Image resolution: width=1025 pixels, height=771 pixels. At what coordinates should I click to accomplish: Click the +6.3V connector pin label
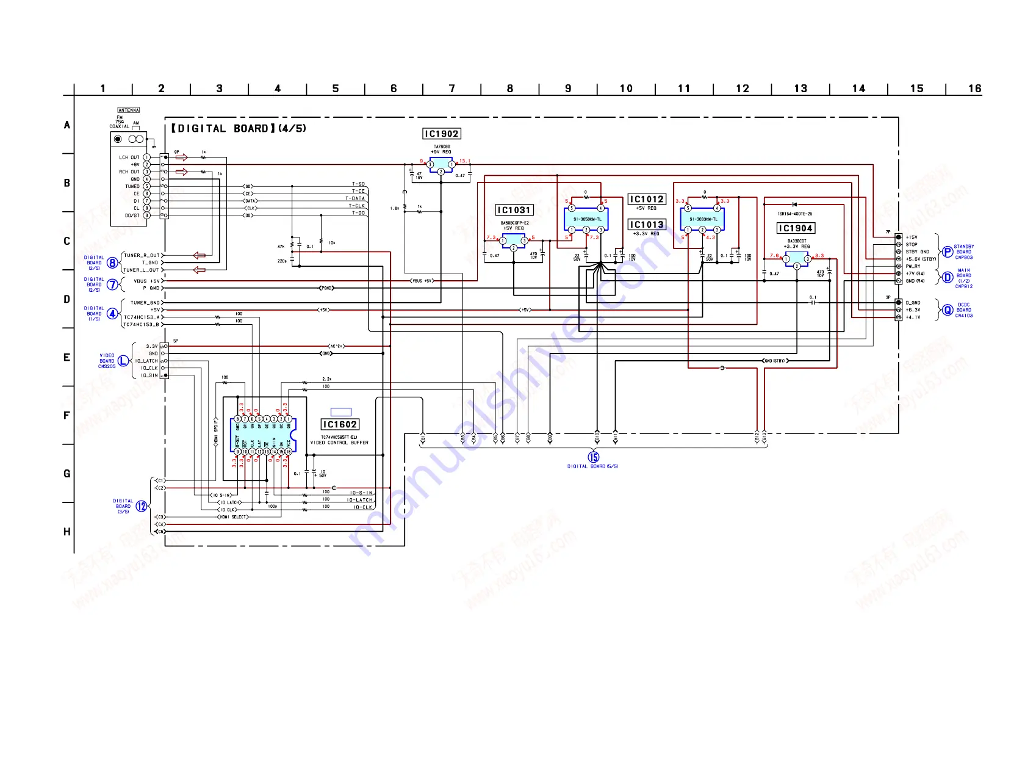[913, 310]
